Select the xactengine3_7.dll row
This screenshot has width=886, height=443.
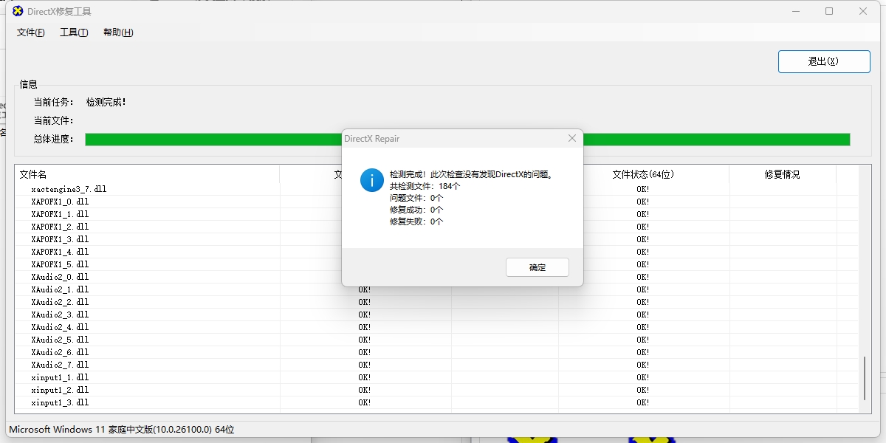(x=69, y=189)
